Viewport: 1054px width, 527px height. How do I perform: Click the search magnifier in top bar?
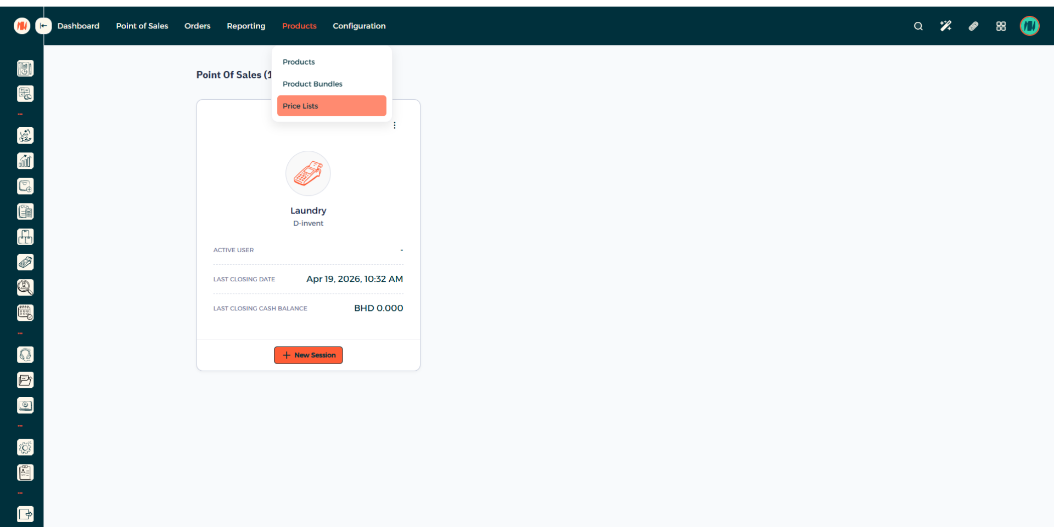pyautogui.click(x=918, y=26)
